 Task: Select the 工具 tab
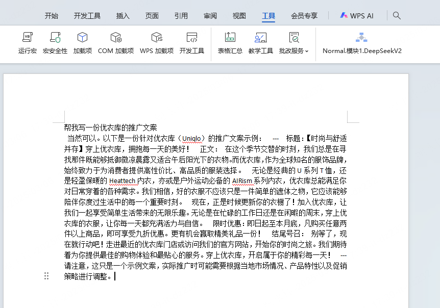pos(268,16)
